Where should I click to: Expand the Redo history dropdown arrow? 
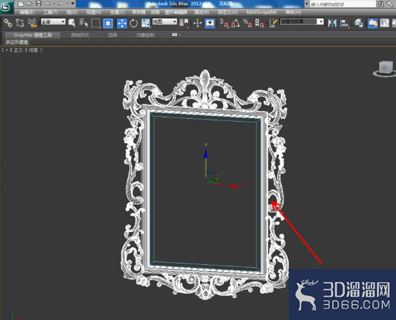point(67,4)
